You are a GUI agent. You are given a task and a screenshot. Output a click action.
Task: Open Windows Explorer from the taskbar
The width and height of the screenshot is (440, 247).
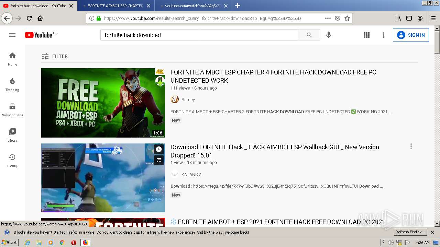tap(39, 243)
